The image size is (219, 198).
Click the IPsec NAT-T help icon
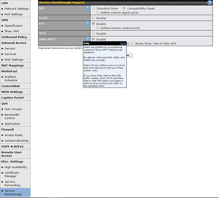pos(87,39)
